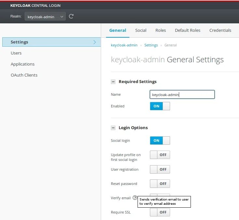Turn on Update profile on first social login

(160, 155)
